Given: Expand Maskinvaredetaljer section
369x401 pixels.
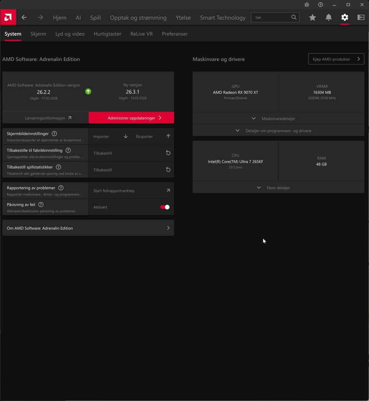Looking at the screenshot, I should (278, 118).
